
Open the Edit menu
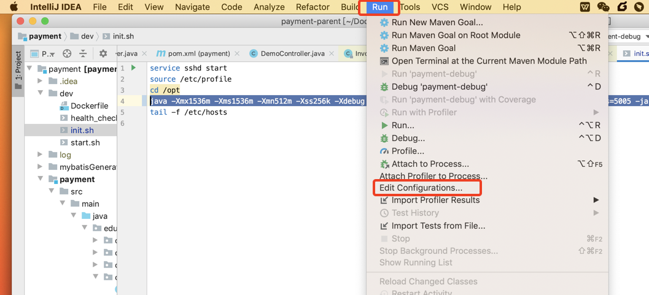(x=125, y=7)
